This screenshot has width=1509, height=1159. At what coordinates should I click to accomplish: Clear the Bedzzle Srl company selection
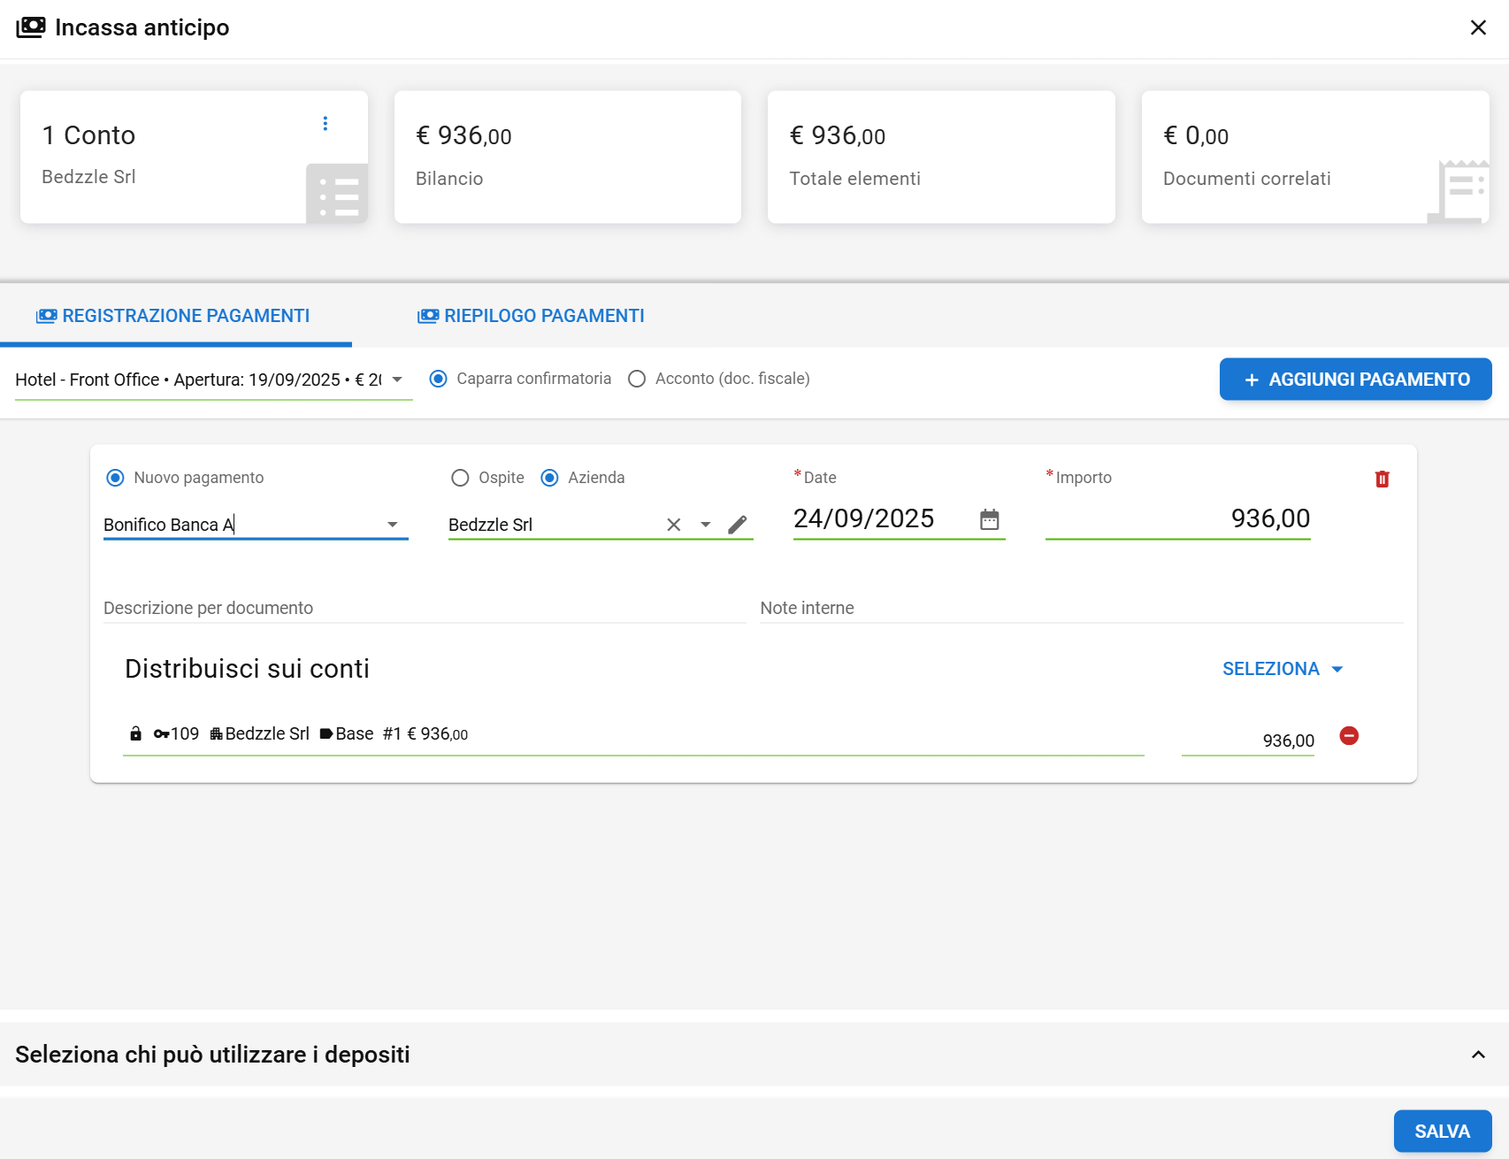(x=674, y=526)
